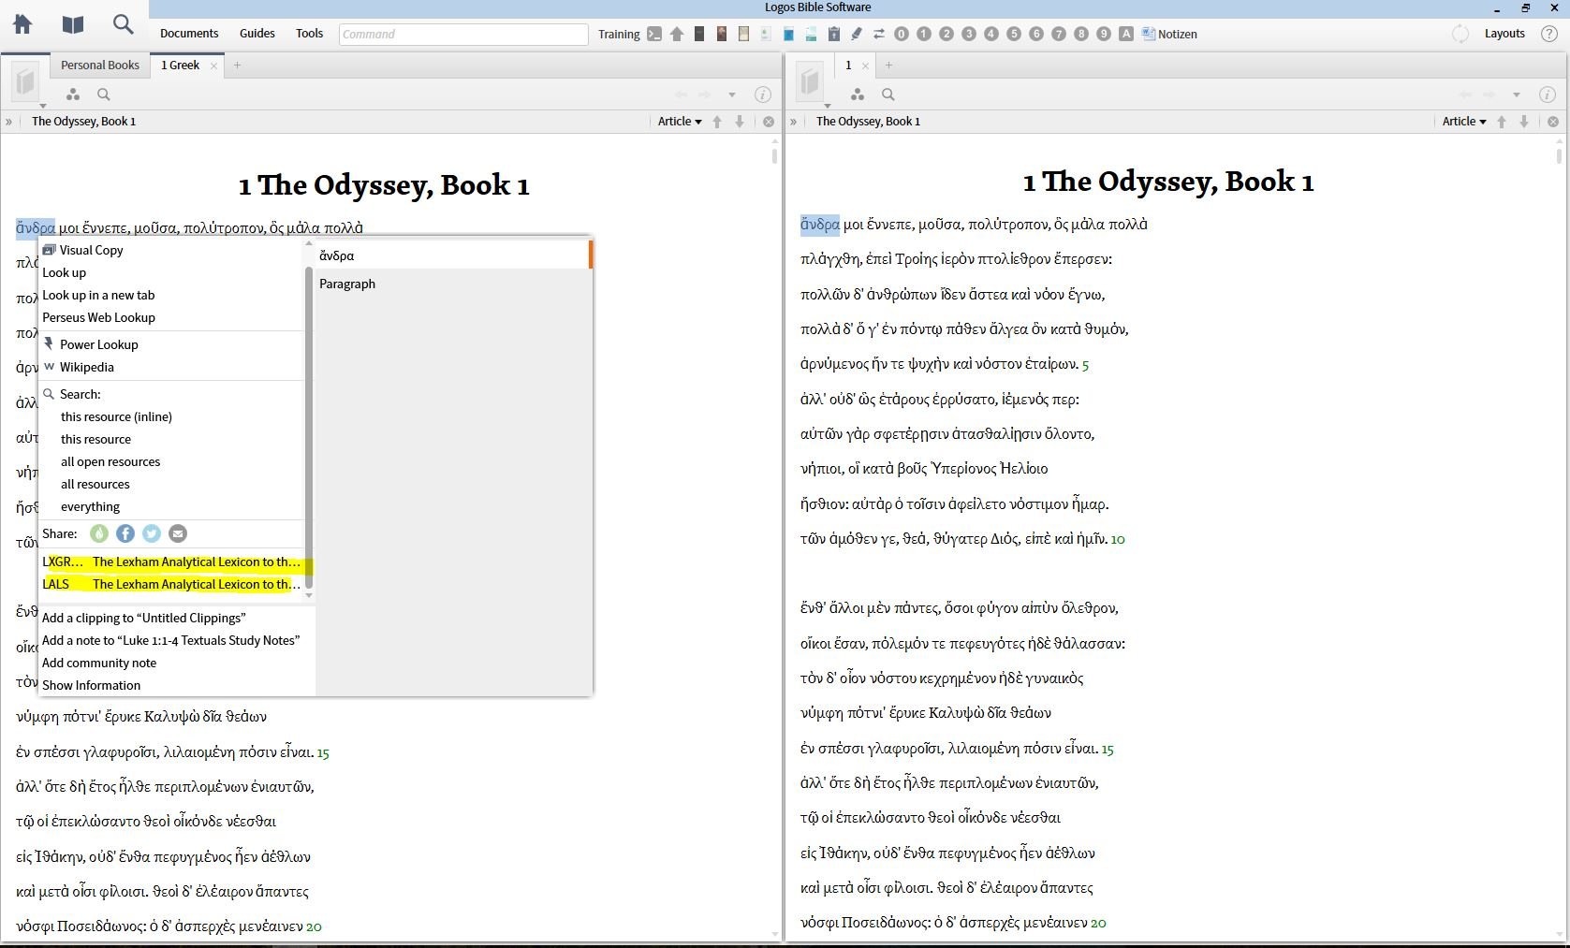Search all open resources
Screen dimensions: 1570x948
[x=110, y=461]
